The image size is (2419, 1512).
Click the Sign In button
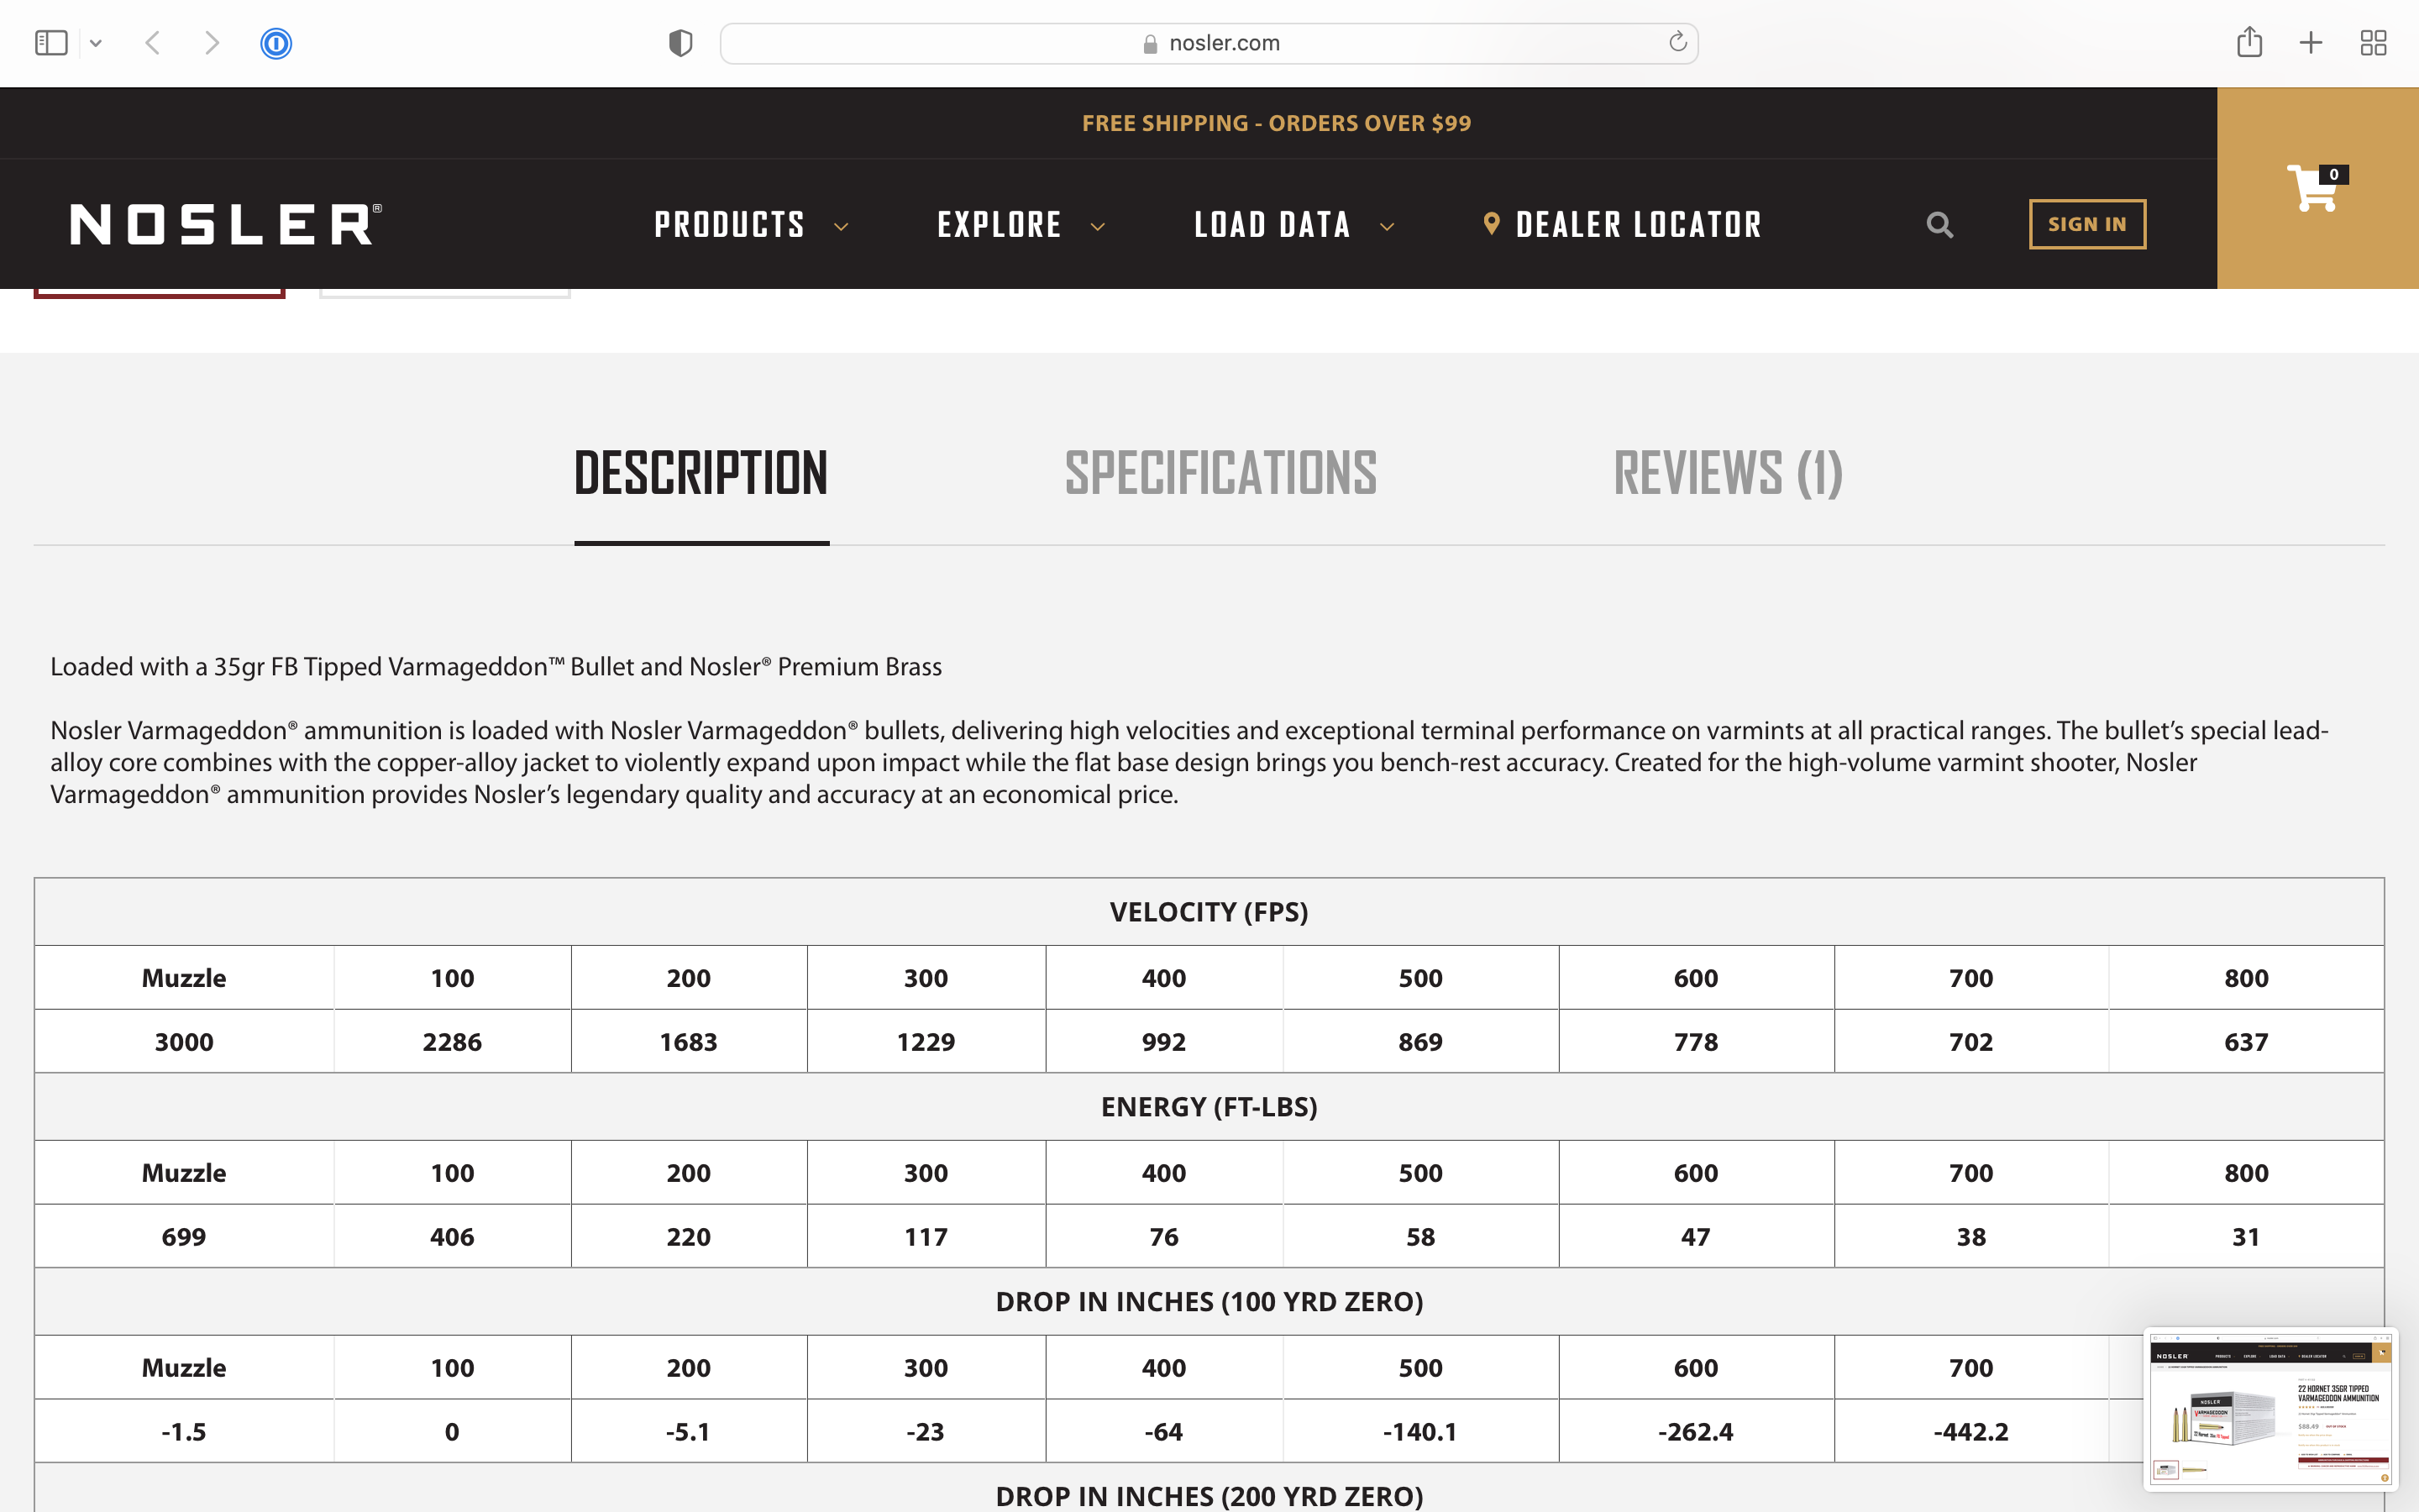coord(2087,224)
